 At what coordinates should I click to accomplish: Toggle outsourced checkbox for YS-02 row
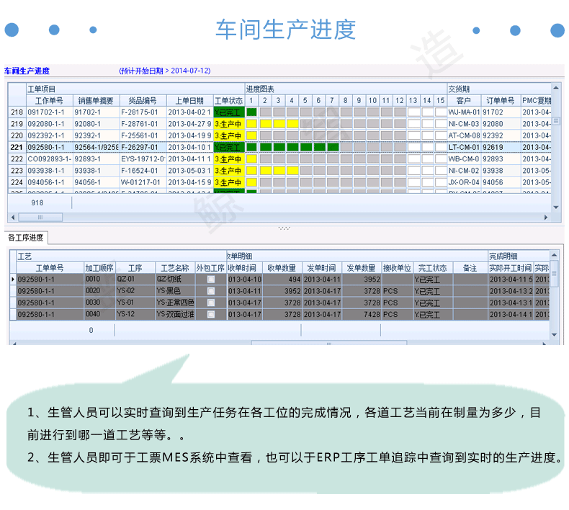(211, 291)
